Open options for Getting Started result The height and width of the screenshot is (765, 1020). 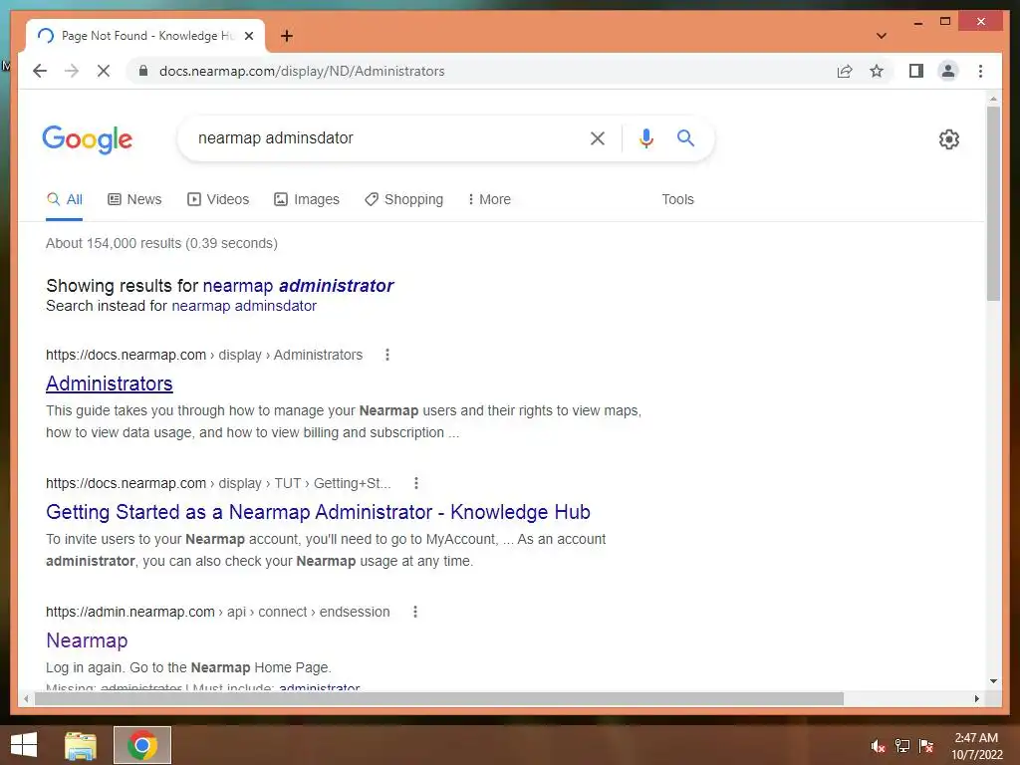coord(416,483)
